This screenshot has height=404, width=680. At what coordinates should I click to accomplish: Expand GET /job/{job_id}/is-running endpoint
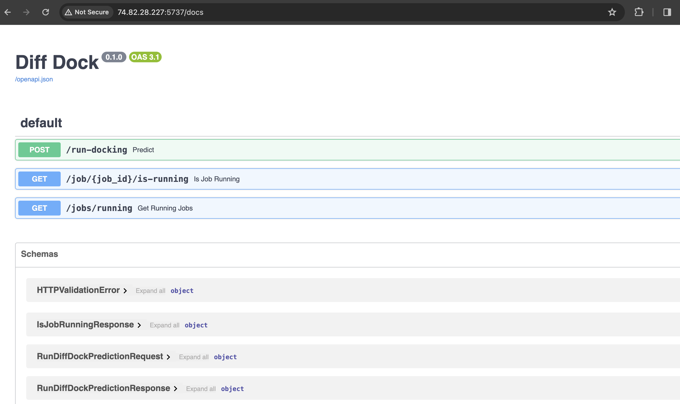point(127,179)
